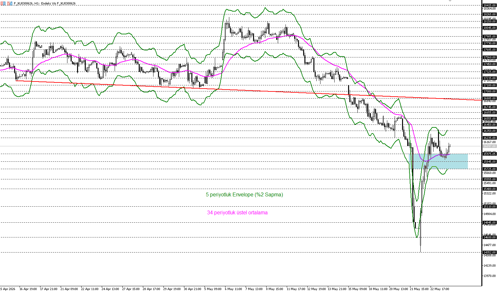Click the 17905.00 price level label
This screenshot has width=500, height=292.
[x=490, y=37]
